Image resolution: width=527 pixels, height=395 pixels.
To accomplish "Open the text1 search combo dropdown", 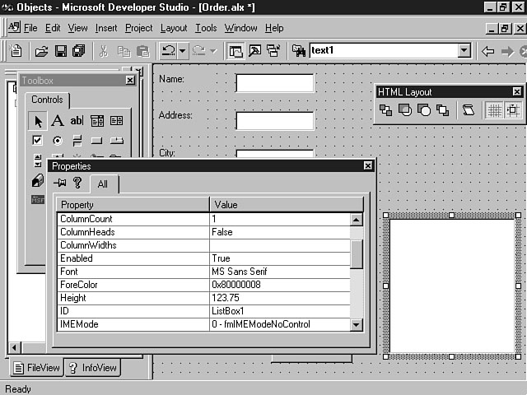I will click(x=464, y=51).
